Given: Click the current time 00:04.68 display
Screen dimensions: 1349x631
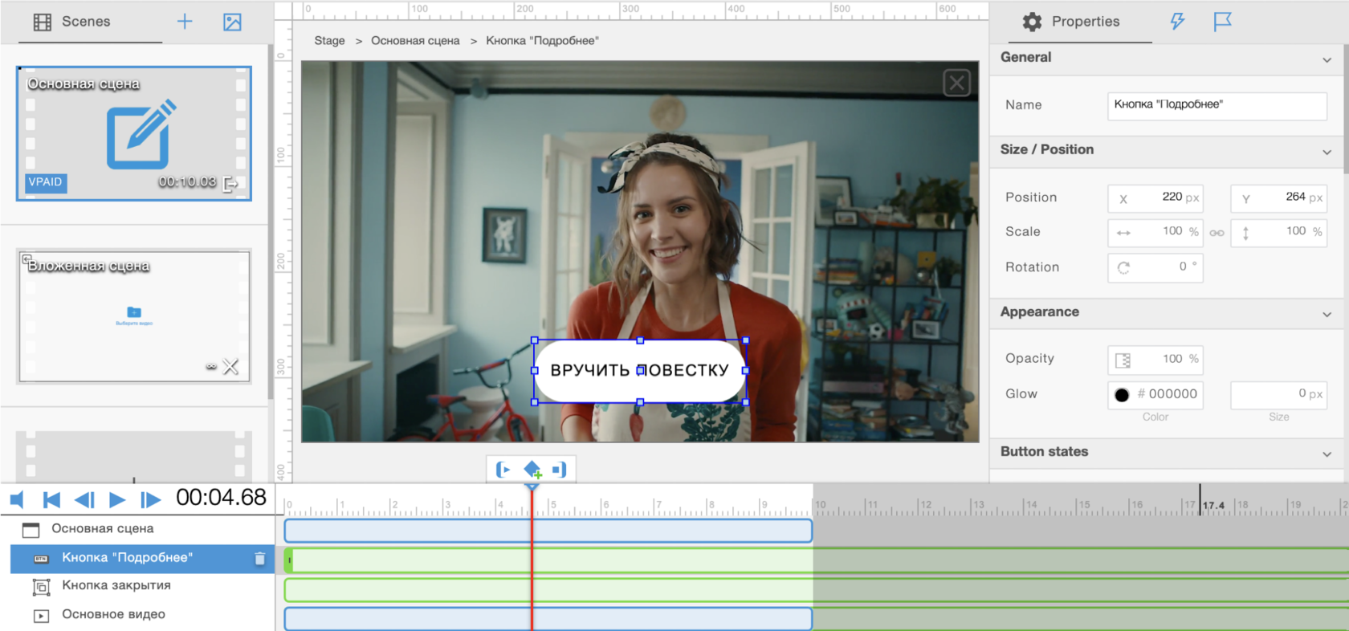Looking at the screenshot, I should [x=221, y=499].
